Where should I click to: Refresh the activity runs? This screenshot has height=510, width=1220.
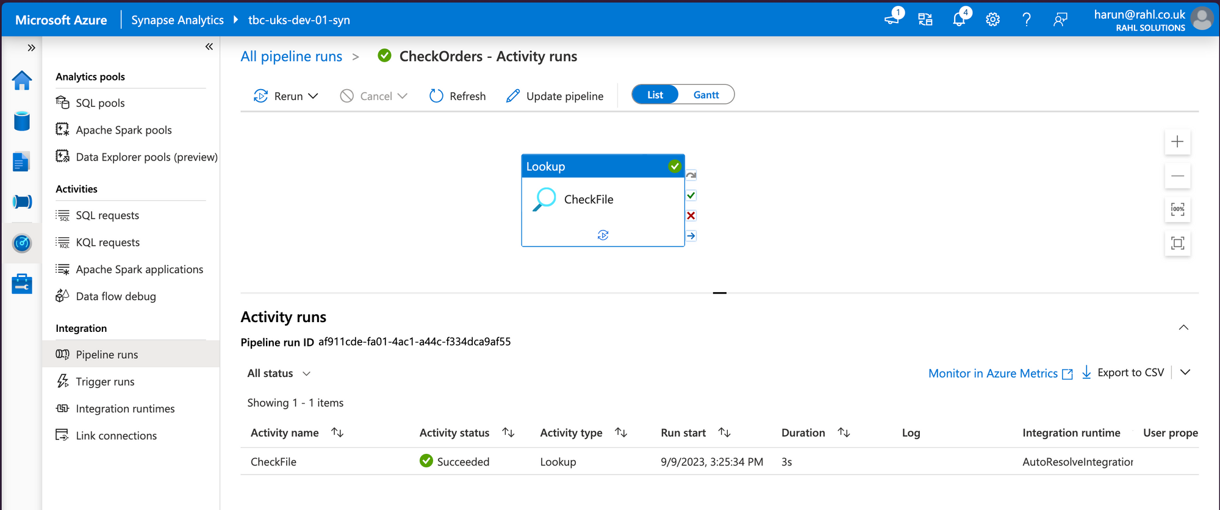(457, 96)
